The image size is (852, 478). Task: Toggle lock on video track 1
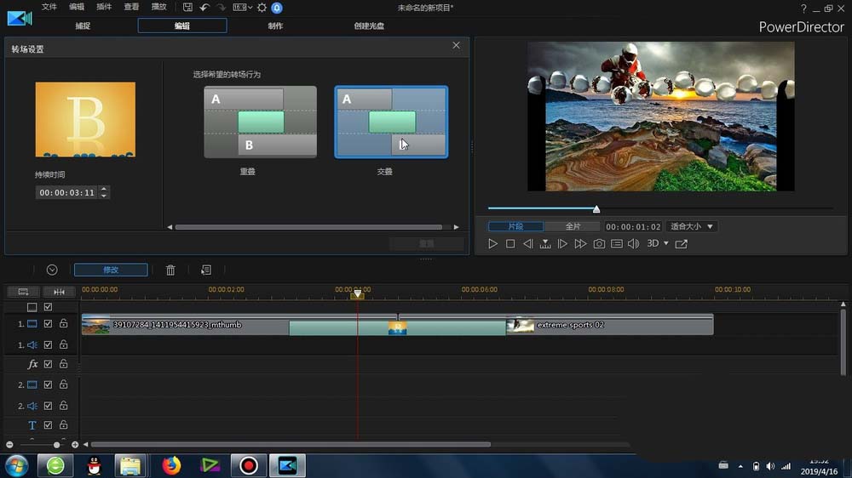(63, 324)
